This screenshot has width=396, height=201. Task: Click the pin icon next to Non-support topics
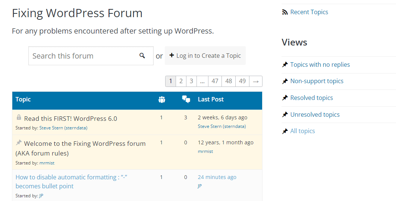click(285, 81)
